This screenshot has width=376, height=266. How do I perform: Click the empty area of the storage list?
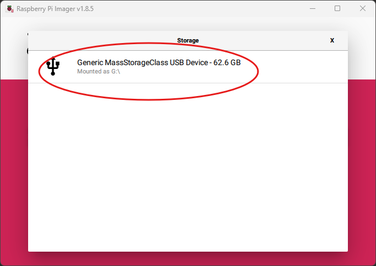tap(187, 166)
